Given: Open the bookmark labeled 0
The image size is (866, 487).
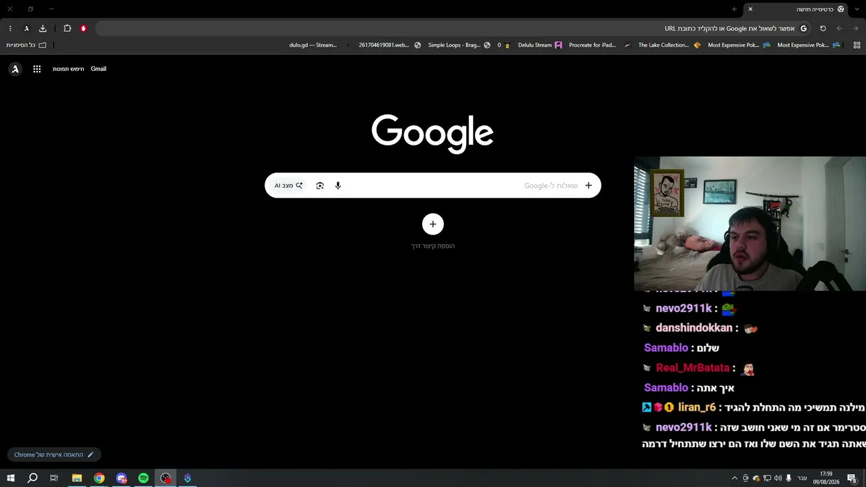Looking at the screenshot, I should click(503, 45).
